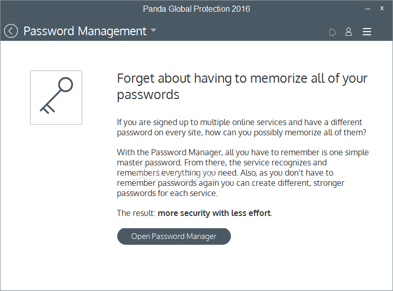Click the bold 'more security with less effort' text
The height and width of the screenshot is (291, 393).
click(x=214, y=213)
